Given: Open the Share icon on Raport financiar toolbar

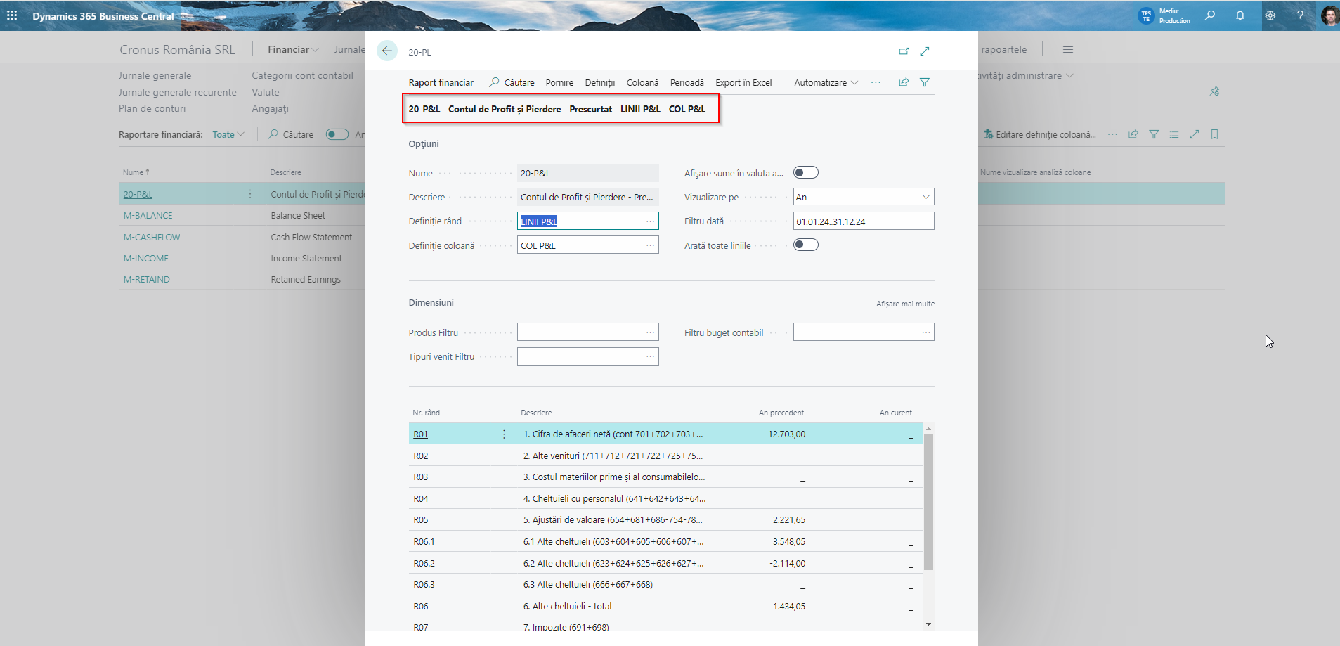Looking at the screenshot, I should pyautogui.click(x=903, y=82).
